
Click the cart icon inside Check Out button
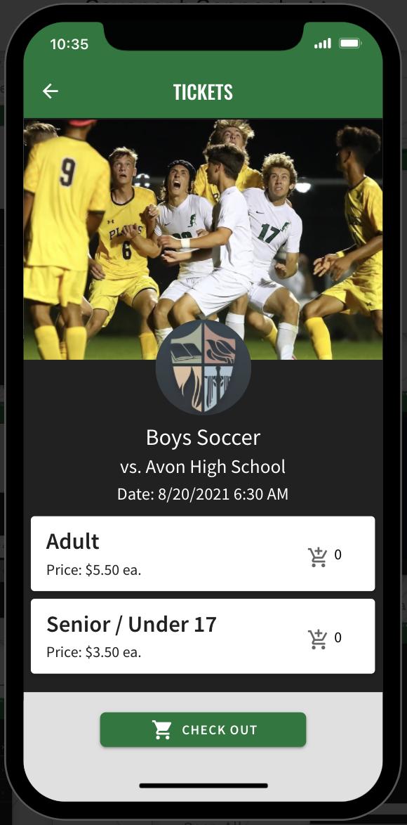(x=162, y=729)
